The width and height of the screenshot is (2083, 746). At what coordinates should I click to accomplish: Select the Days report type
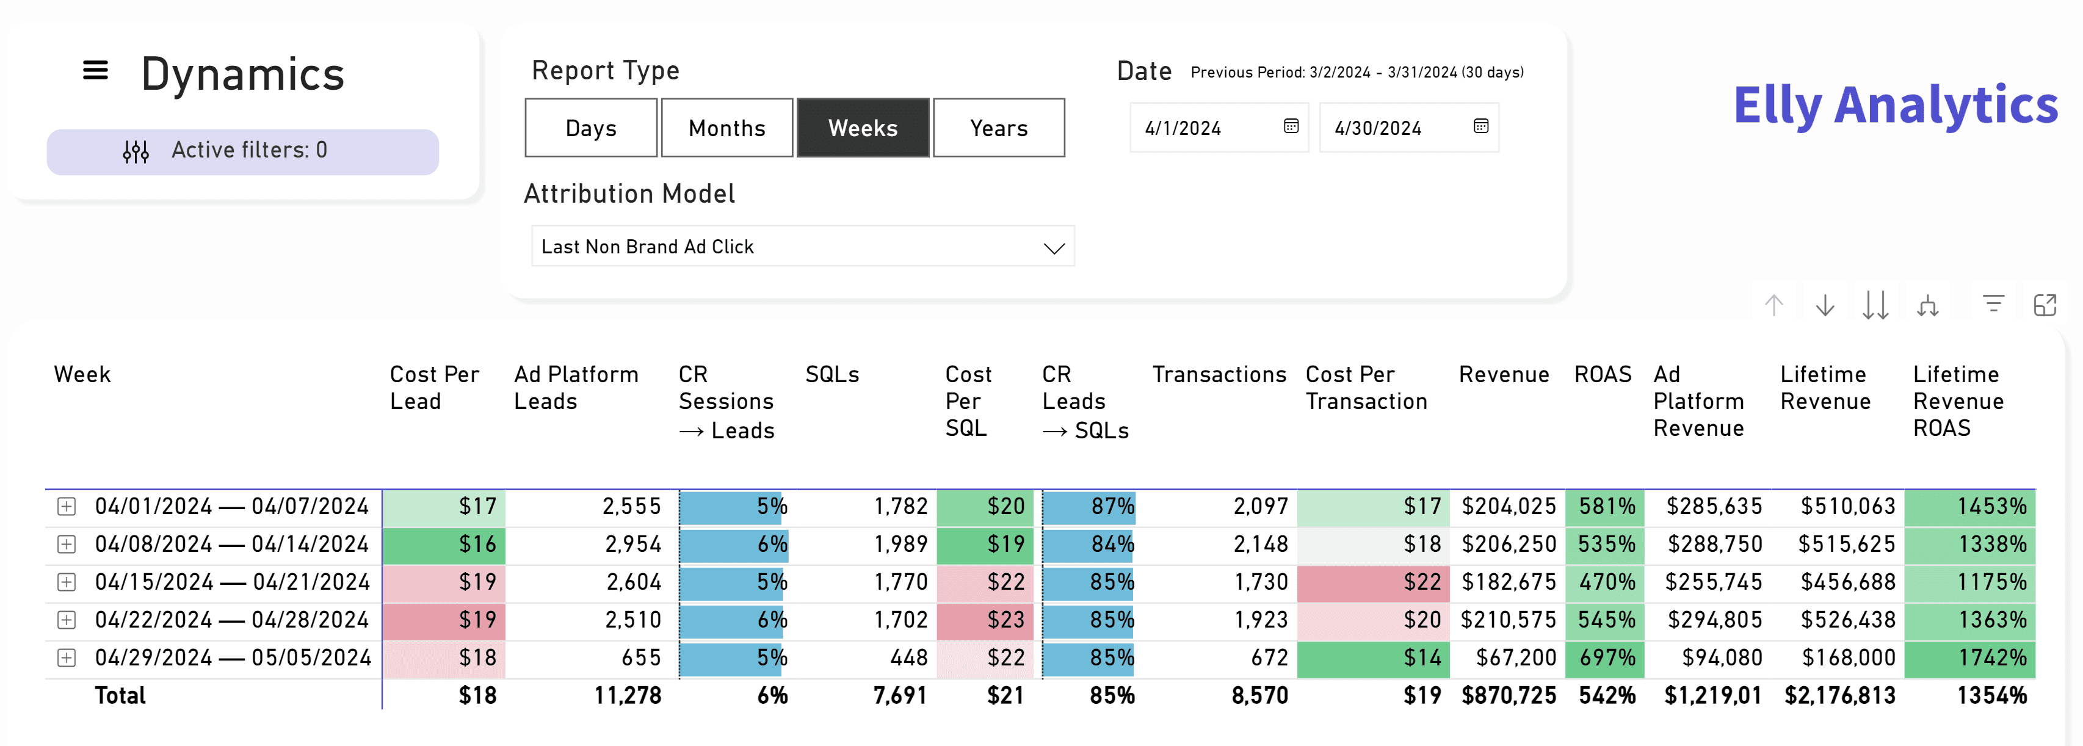coord(591,128)
